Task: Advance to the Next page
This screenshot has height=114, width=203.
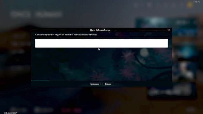Action: [108, 84]
